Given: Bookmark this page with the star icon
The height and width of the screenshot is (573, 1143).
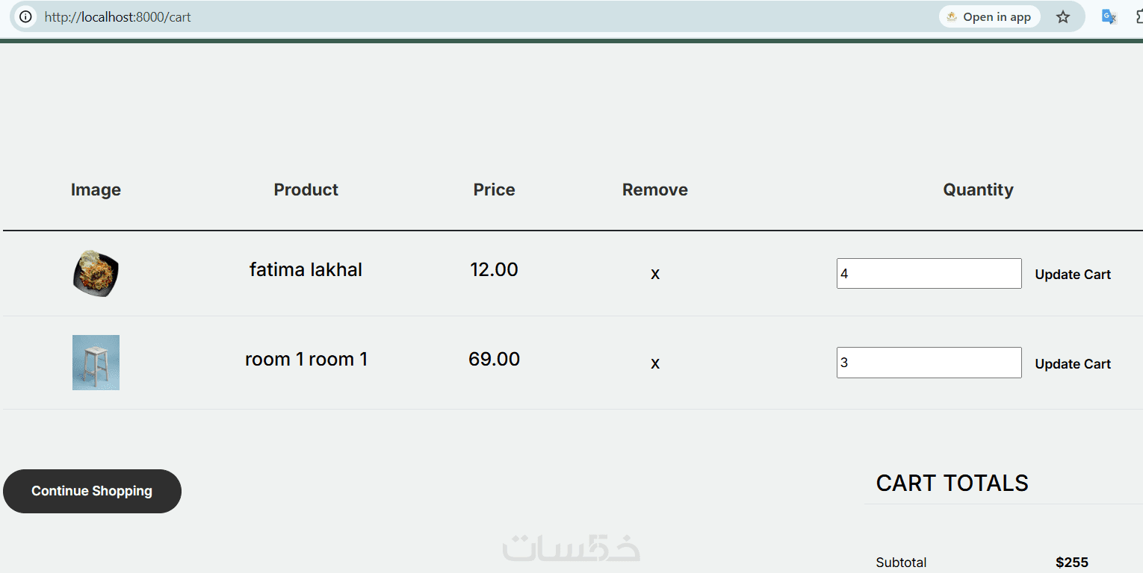Looking at the screenshot, I should coord(1062,16).
